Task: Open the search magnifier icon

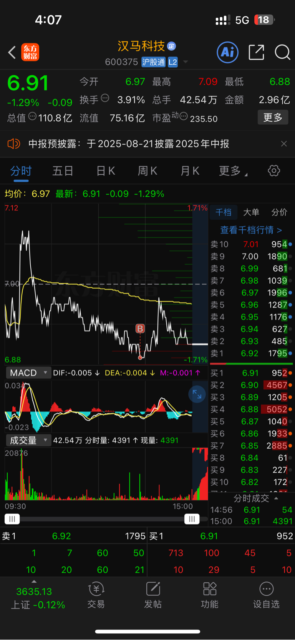Action: click(x=282, y=52)
